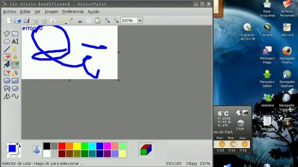Click the 6°C temperature in weather widget
298x167 pixels.
223,113
